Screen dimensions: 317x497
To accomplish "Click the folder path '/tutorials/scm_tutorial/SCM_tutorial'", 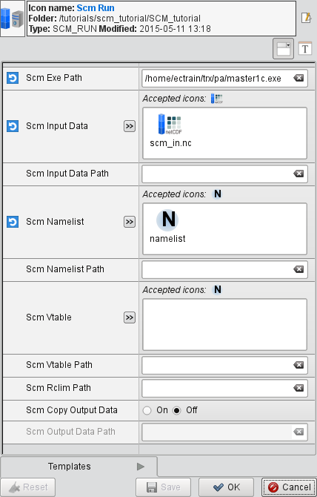I will (x=130, y=19).
